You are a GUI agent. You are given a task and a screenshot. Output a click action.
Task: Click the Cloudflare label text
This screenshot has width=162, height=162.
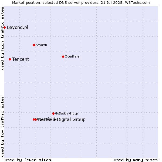pos(72,56)
